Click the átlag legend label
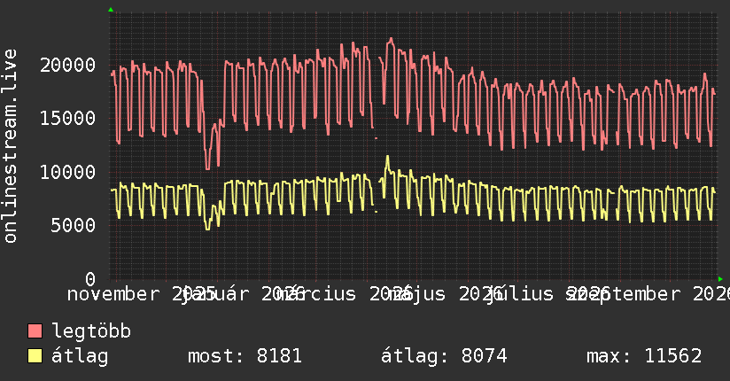The image size is (730, 381). [80, 356]
